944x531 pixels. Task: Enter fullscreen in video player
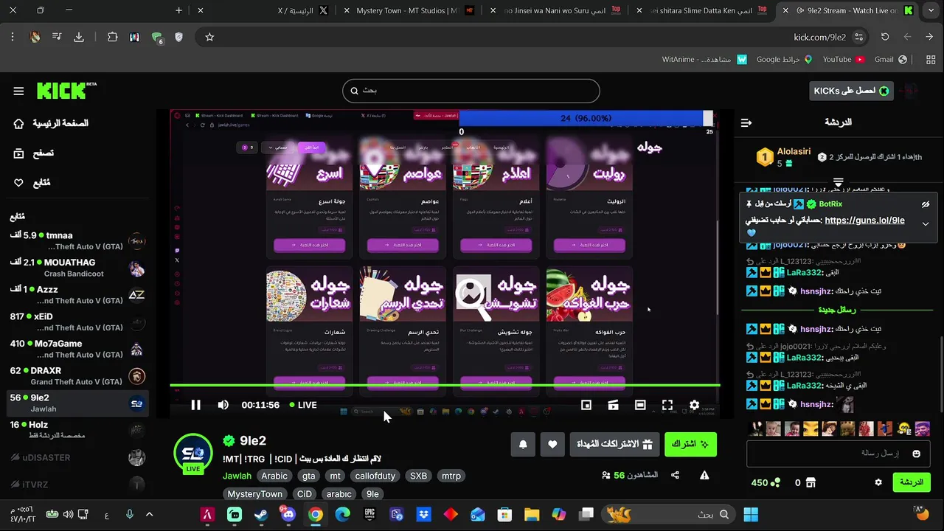point(667,405)
